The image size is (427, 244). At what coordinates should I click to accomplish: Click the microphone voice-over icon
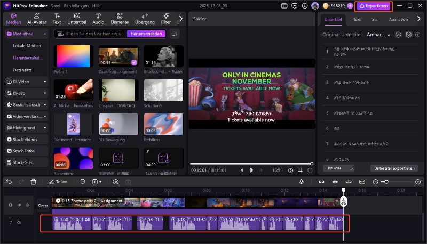click(301, 182)
